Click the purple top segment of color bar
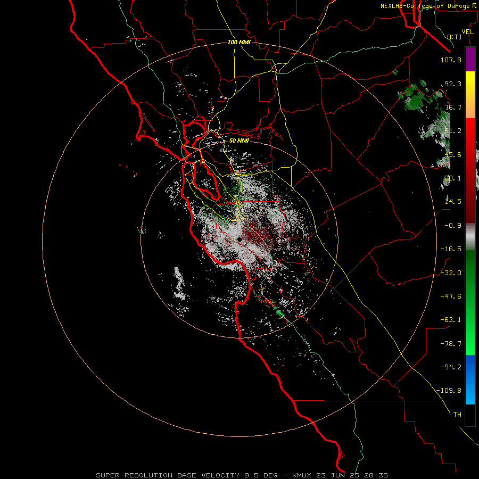This screenshot has width=479, height=479. [470, 60]
